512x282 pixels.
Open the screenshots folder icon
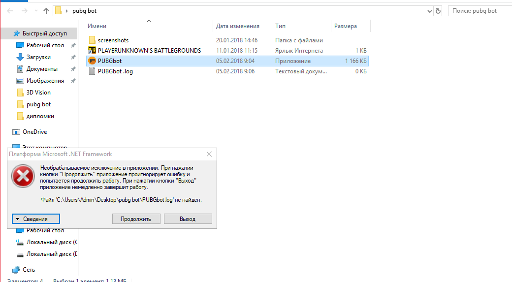click(92, 40)
